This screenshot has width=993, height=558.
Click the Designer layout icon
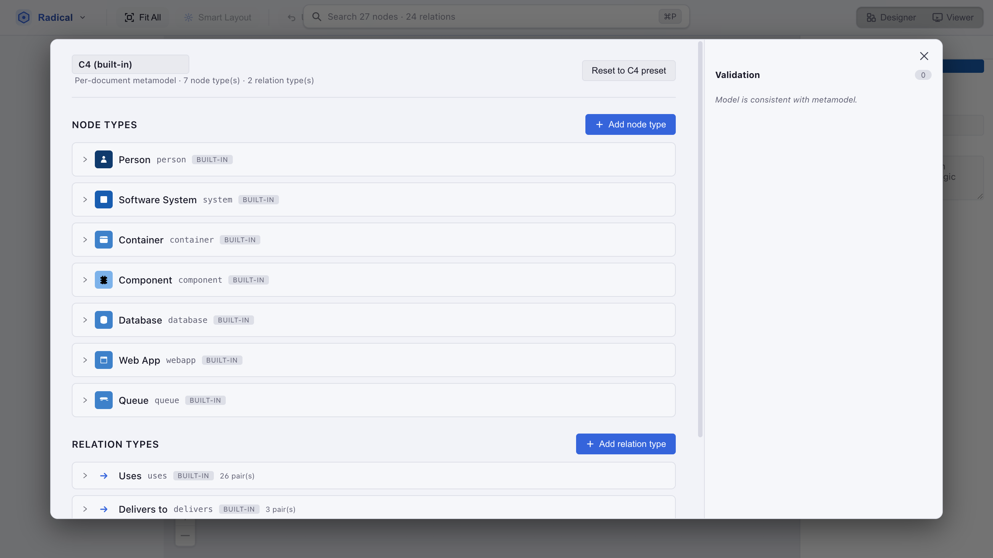[x=871, y=17]
